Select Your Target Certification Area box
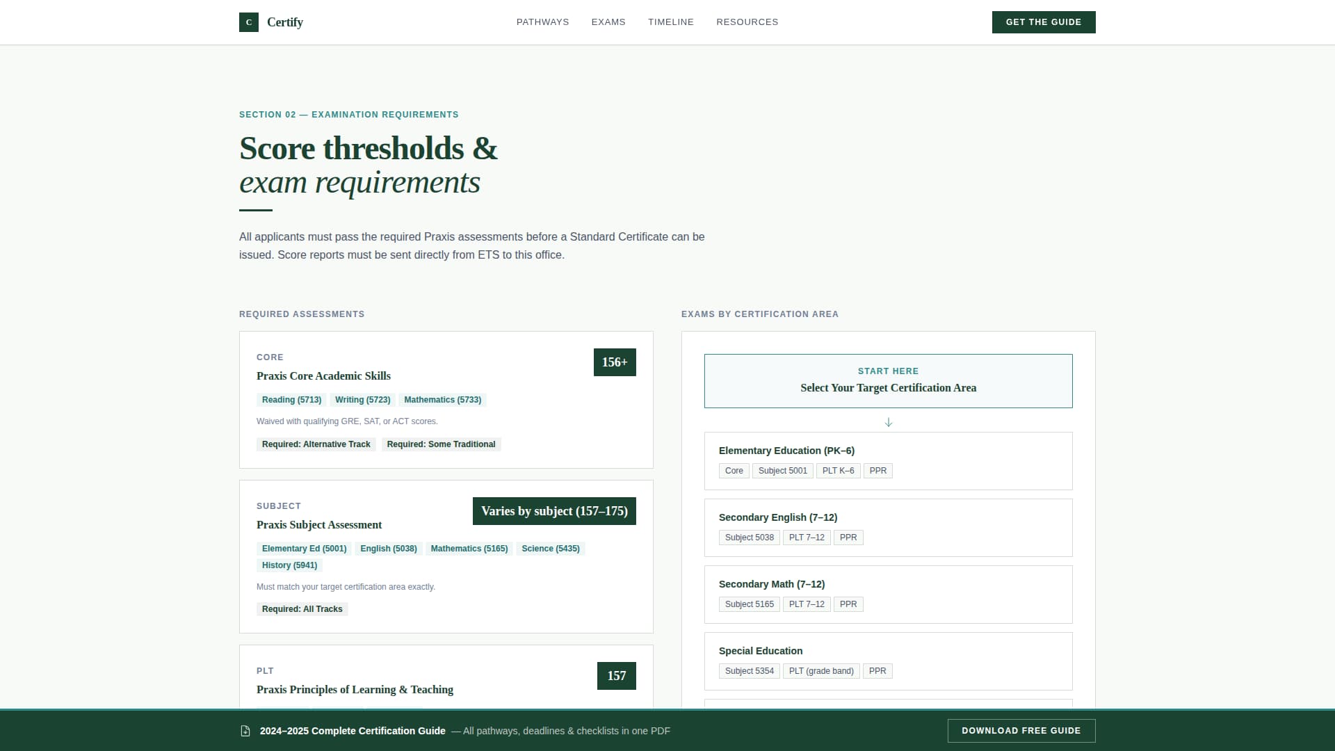 (x=889, y=381)
